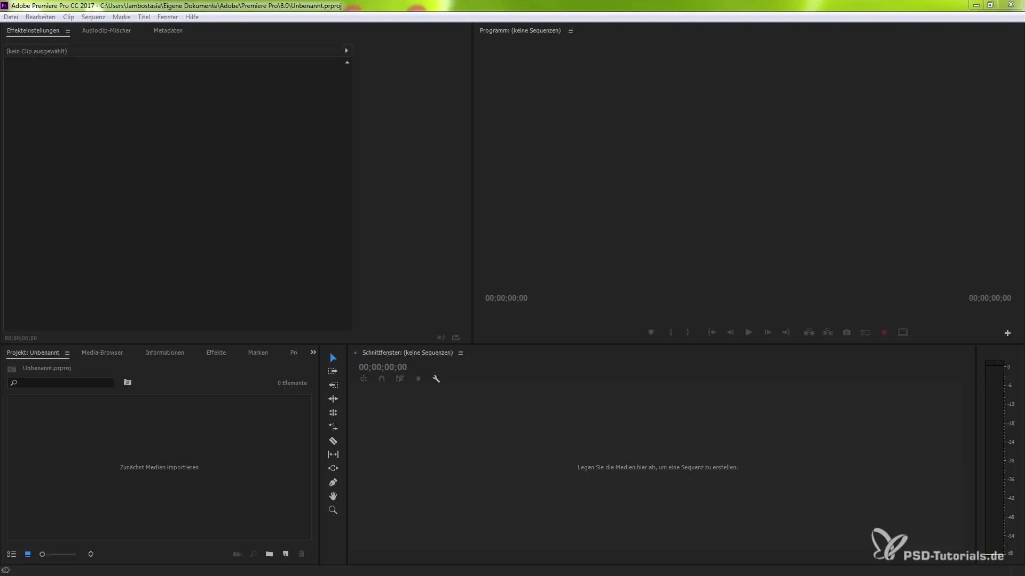This screenshot has width=1025, height=576.
Task: Switch to Metadaten tab
Action: pos(168,30)
